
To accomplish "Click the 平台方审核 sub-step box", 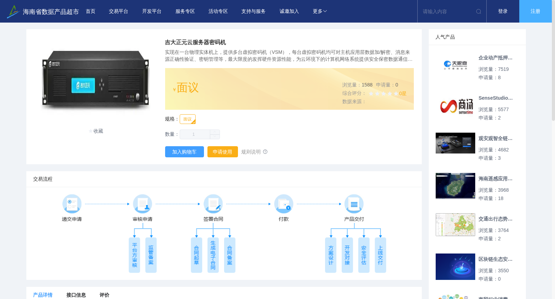I will point(135,255).
